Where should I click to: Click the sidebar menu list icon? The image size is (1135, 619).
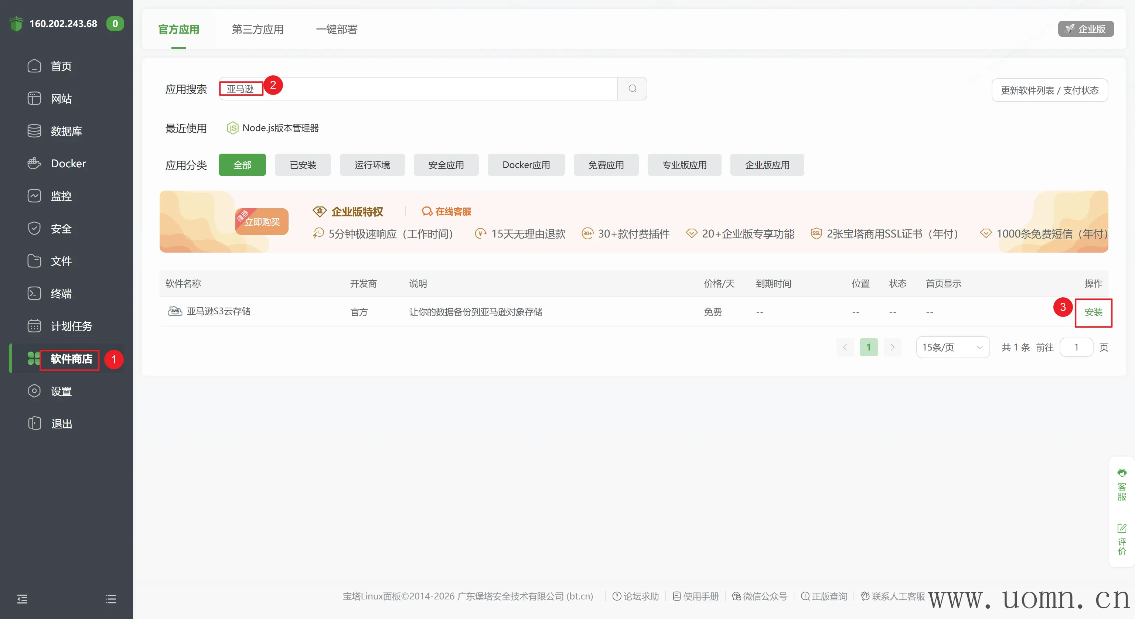coord(110,599)
